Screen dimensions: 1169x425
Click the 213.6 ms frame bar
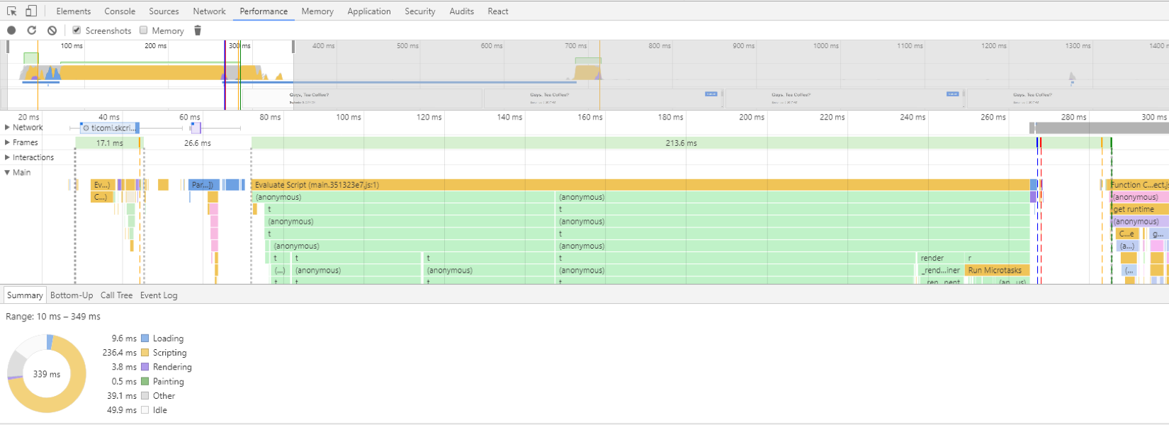pyautogui.click(x=680, y=143)
